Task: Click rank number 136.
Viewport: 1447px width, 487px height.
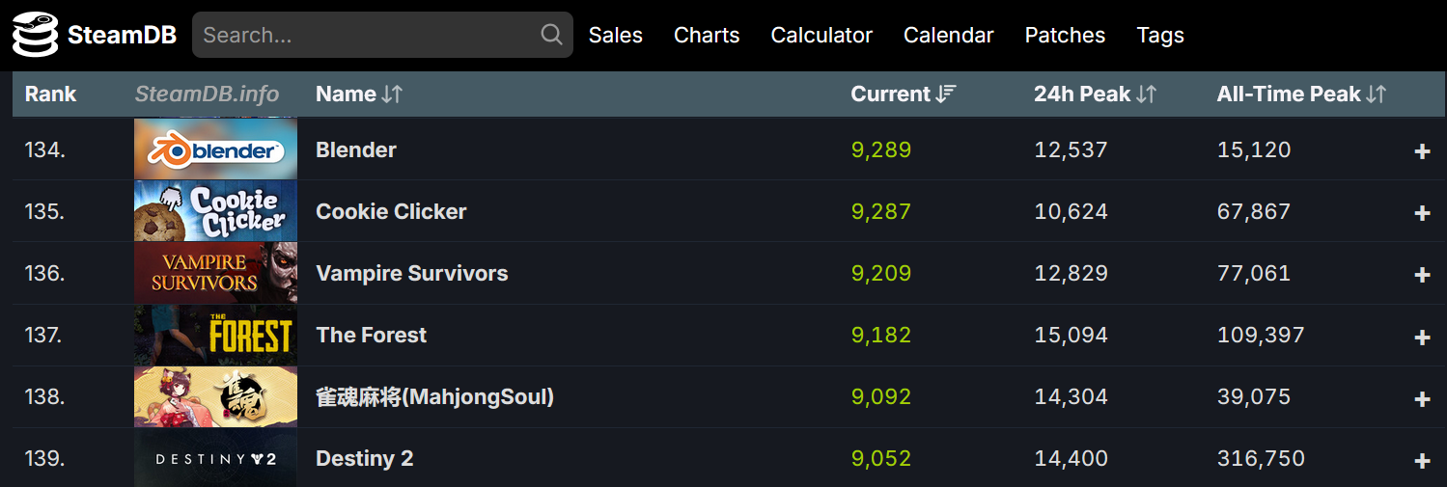Action: click(x=45, y=273)
